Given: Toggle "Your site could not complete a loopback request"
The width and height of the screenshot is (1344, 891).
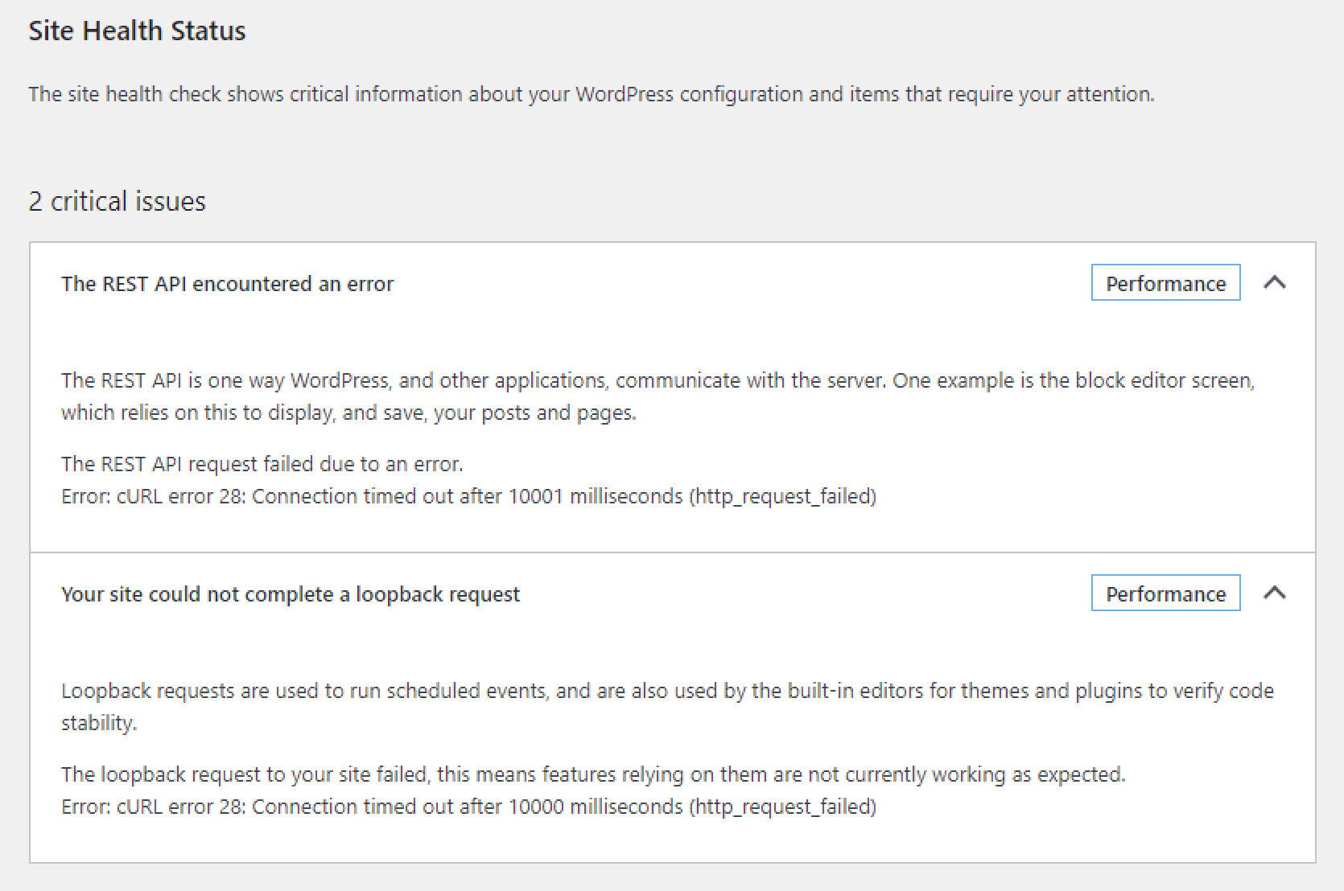Looking at the screenshot, I should pyautogui.click(x=291, y=594).
